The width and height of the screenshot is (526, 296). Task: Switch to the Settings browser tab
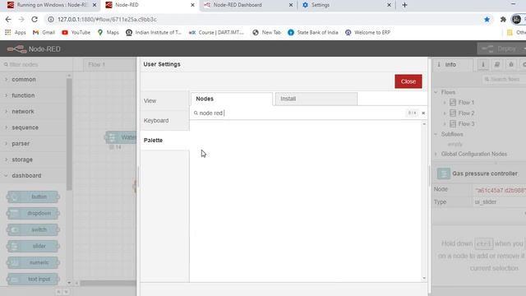click(346, 5)
